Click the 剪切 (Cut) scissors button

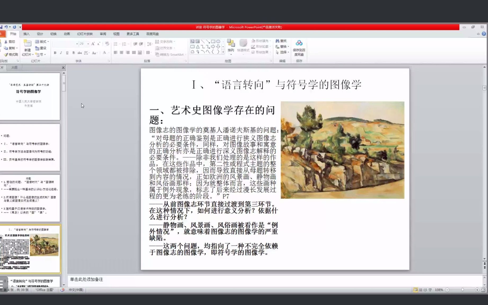pos(10,42)
